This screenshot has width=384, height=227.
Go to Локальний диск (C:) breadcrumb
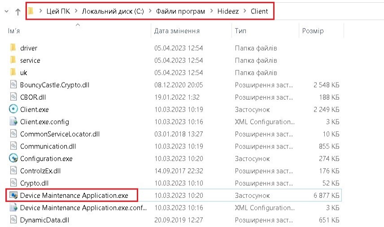[x=113, y=11]
